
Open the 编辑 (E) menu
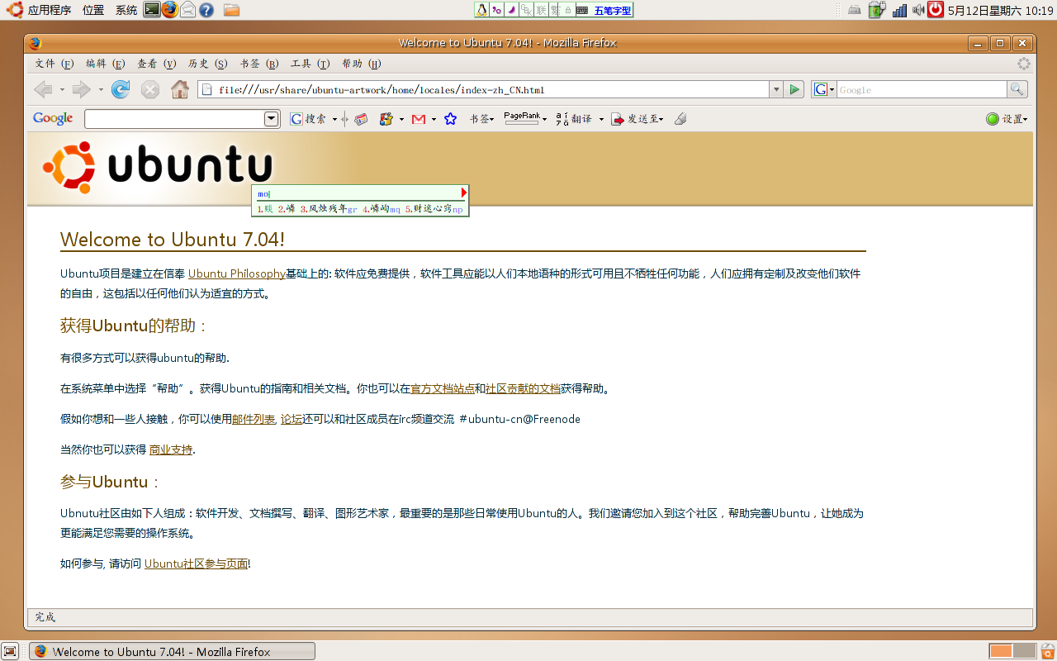[x=105, y=64]
